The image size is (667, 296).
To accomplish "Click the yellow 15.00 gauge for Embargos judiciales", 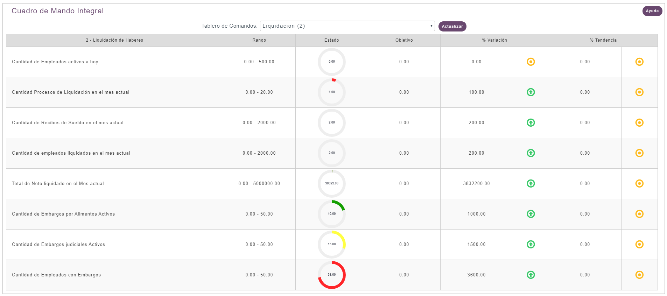I will click(331, 245).
